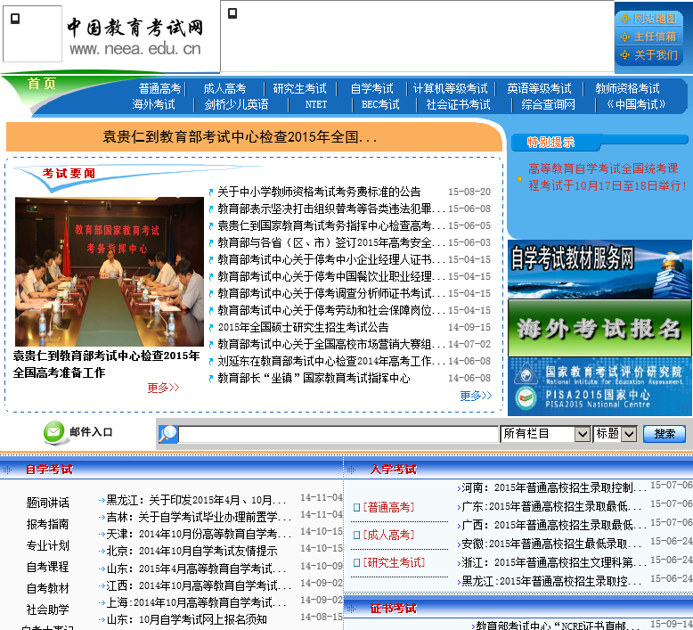Open the 教师资格考试 menu item

[x=627, y=89]
